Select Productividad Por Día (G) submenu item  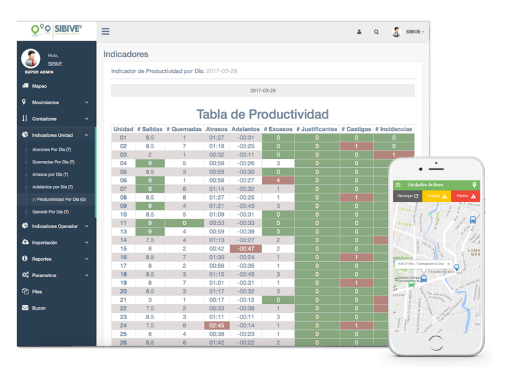pyautogui.click(x=59, y=199)
